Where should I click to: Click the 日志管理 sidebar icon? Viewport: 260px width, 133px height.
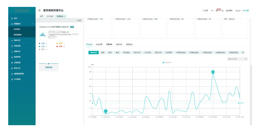[x=12, y=79]
